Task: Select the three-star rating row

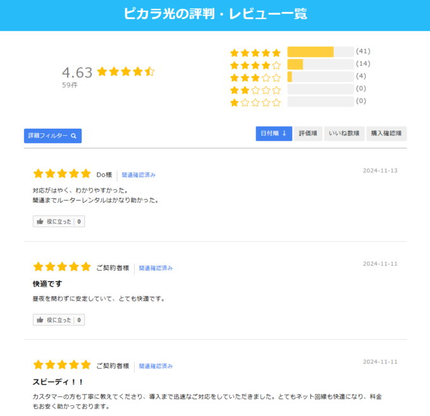Action: click(300, 77)
